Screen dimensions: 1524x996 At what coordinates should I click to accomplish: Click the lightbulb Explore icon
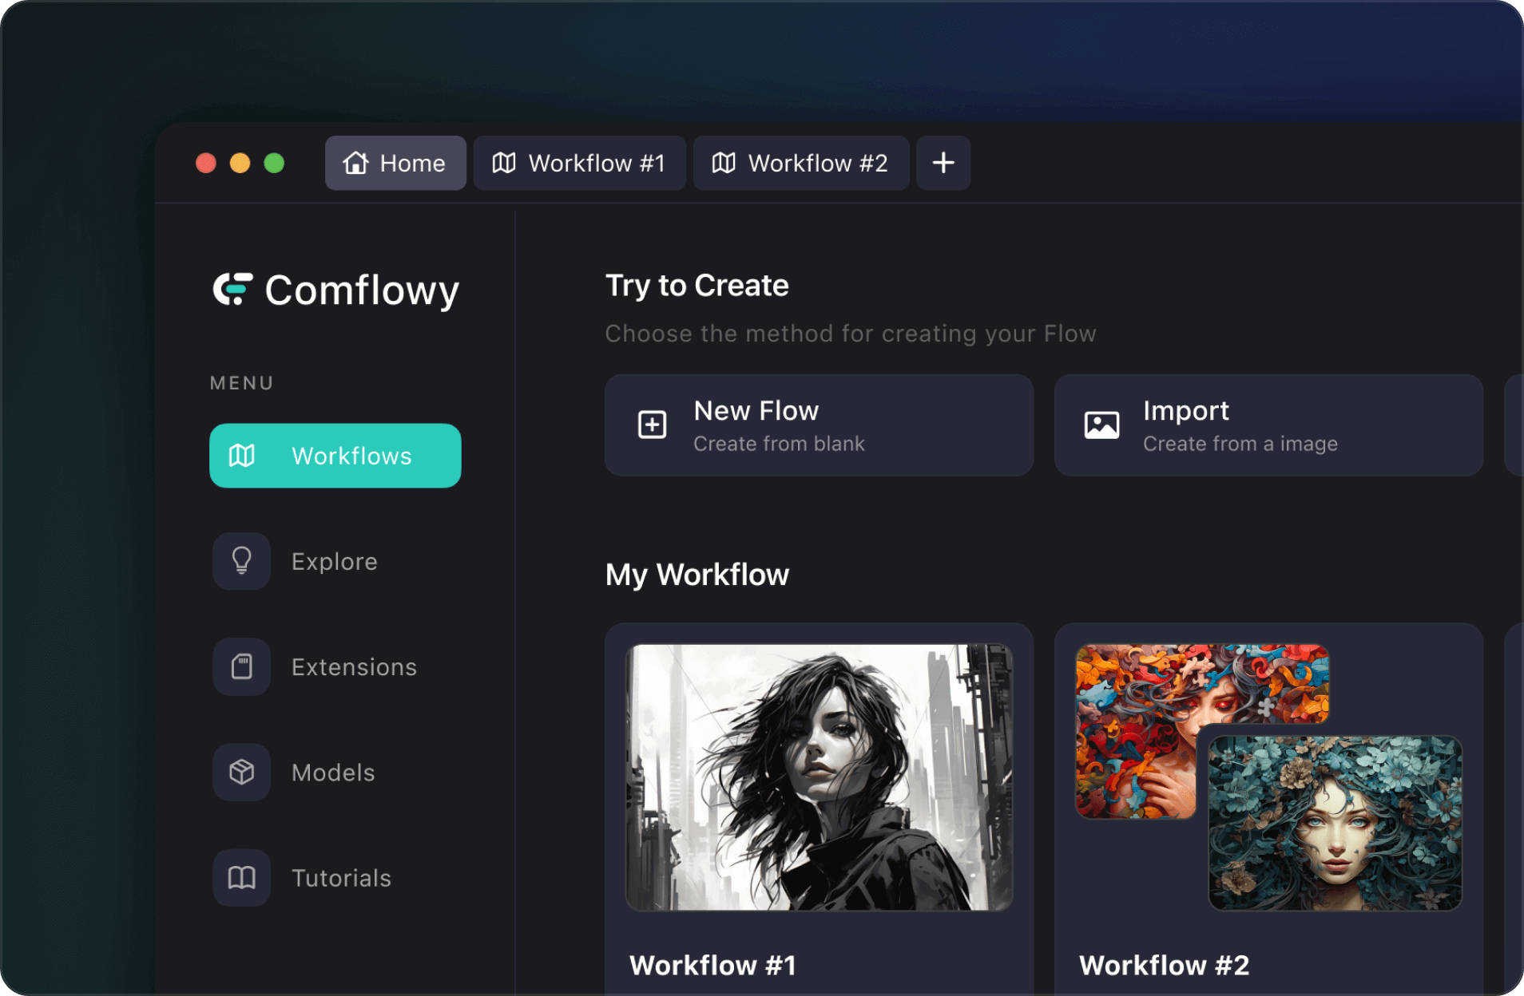tap(241, 561)
